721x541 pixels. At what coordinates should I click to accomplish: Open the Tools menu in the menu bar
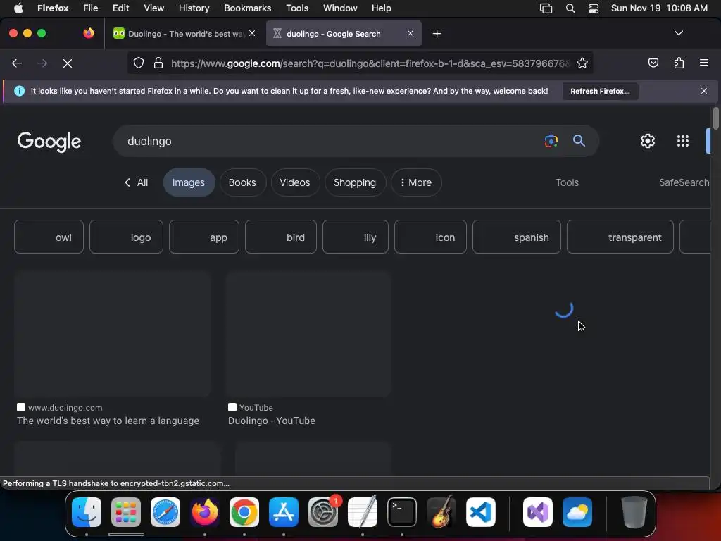[297, 8]
